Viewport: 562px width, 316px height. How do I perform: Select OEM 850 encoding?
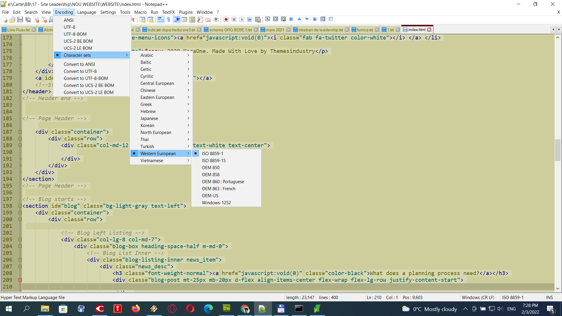pos(226,167)
